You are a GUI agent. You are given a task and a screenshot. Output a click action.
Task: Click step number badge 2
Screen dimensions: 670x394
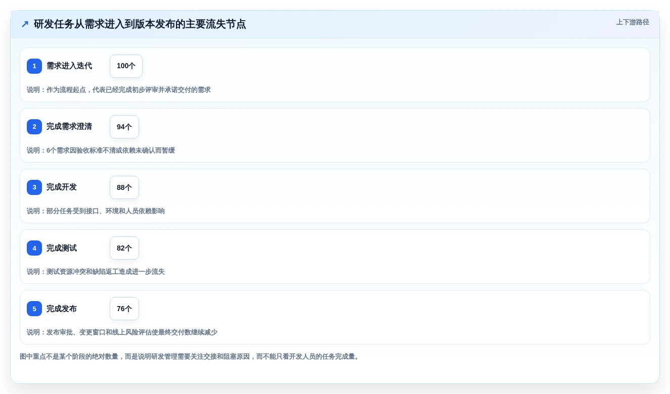coord(34,127)
